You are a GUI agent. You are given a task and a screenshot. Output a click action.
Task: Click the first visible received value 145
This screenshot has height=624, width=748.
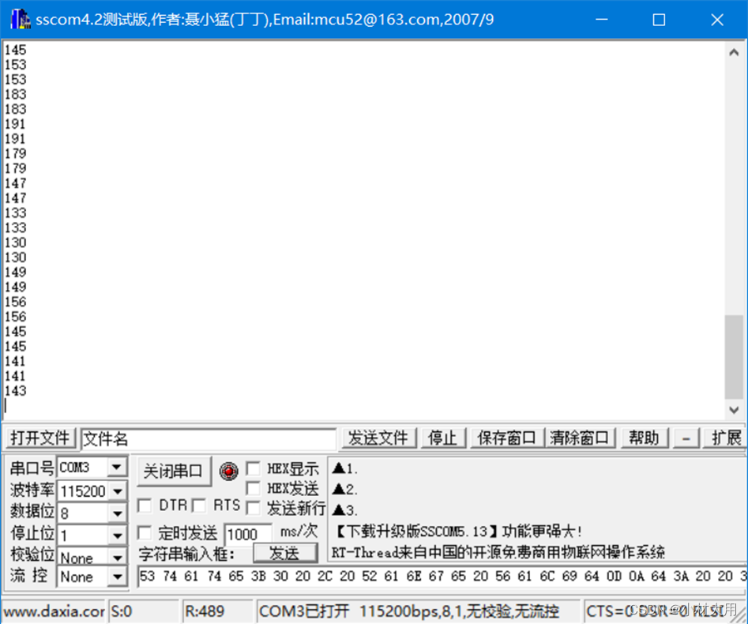[x=15, y=50]
